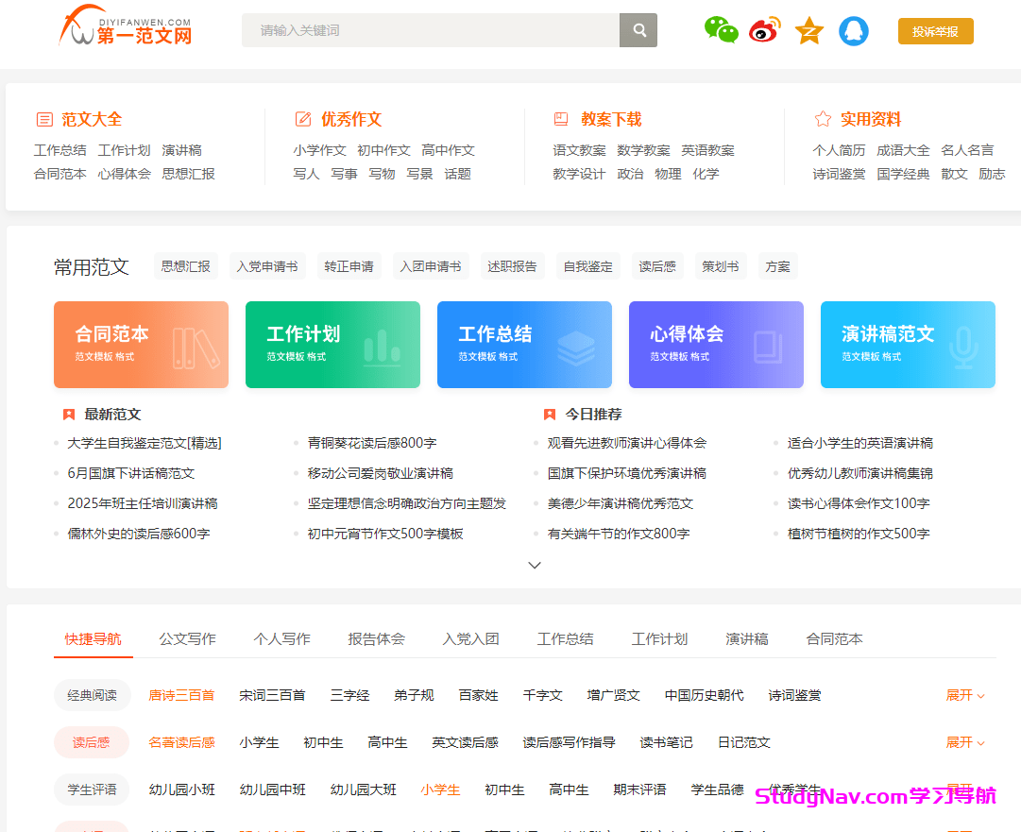Click the binder icon on 合同范本 card
The width and height of the screenshot is (1021, 832).
(x=196, y=348)
